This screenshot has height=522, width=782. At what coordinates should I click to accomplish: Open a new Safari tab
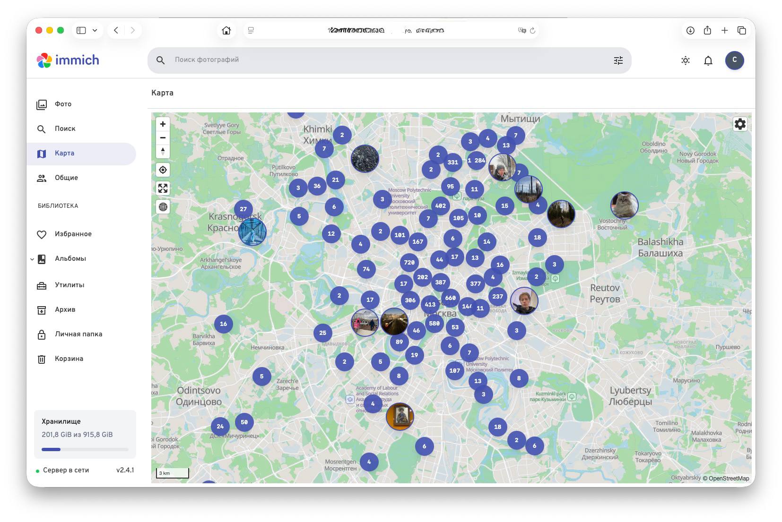pyautogui.click(x=724, y=31)
